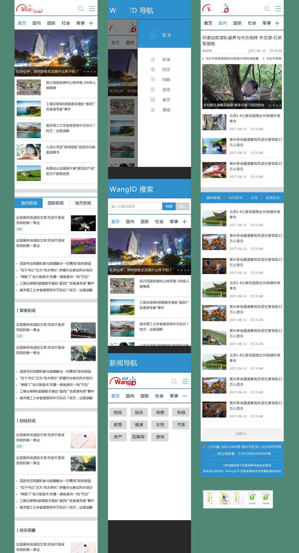Click the 科技 category button
Image resolution: width=299 pixels, height=553 pixels.
pos(181,413)
